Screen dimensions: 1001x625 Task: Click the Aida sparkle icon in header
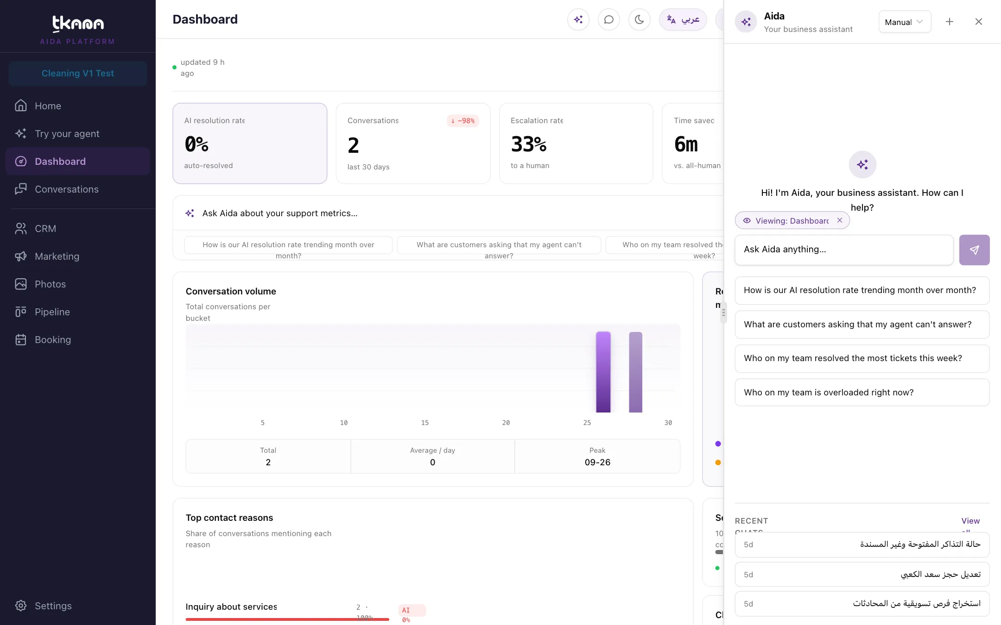(578, 19)
